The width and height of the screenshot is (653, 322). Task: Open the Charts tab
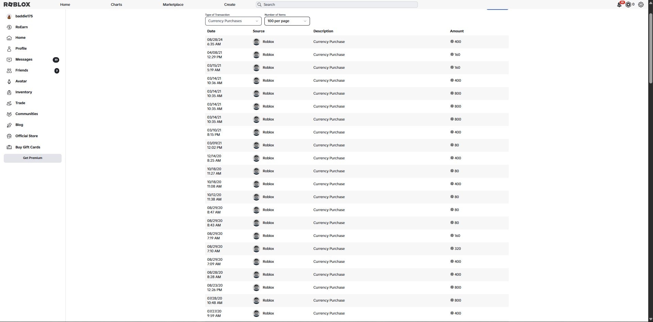click(x=116, y=4)
